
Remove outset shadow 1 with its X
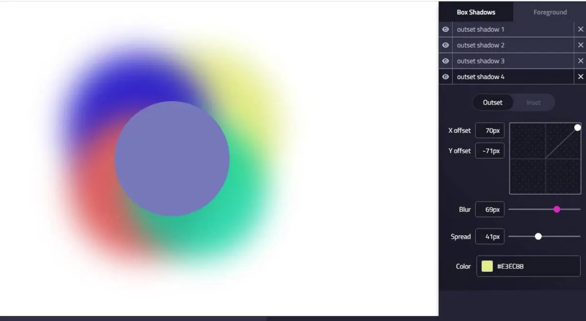tap(580, 29)
